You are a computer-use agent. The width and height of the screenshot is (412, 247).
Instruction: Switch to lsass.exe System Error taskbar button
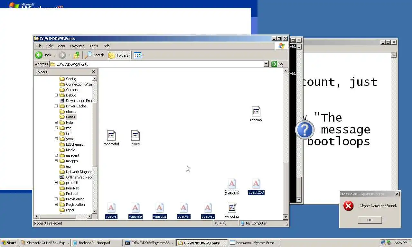click(x=254, y=243)
